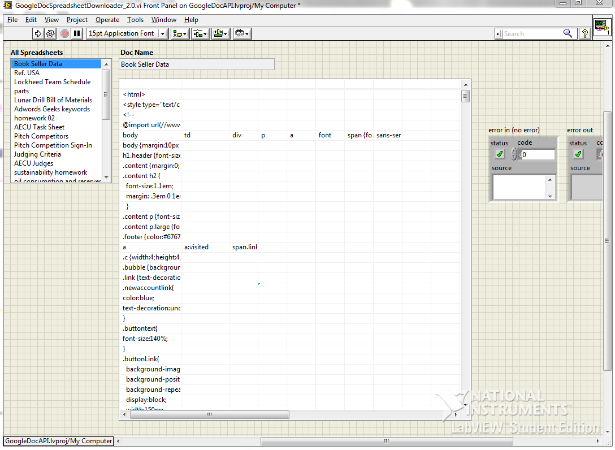Click the Run arrow button
This screenshot has height=450, width=615.
pyautogui.click(x=38, y=33)
